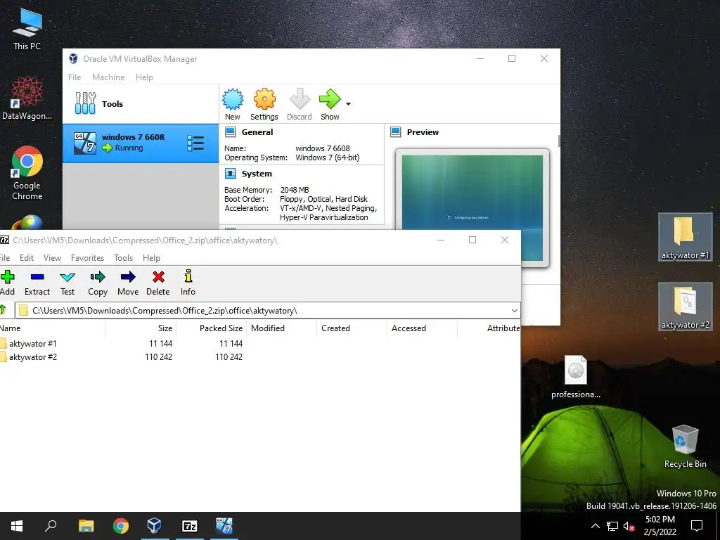Click the muted volume tray icon
Screen dimensions: 720x540
tap(629, 526)
